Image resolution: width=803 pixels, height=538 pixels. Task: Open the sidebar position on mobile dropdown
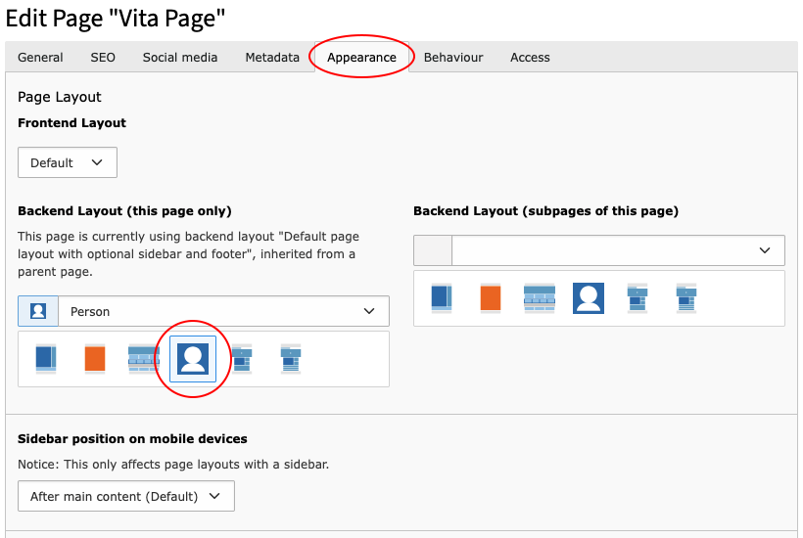[126, 496]
